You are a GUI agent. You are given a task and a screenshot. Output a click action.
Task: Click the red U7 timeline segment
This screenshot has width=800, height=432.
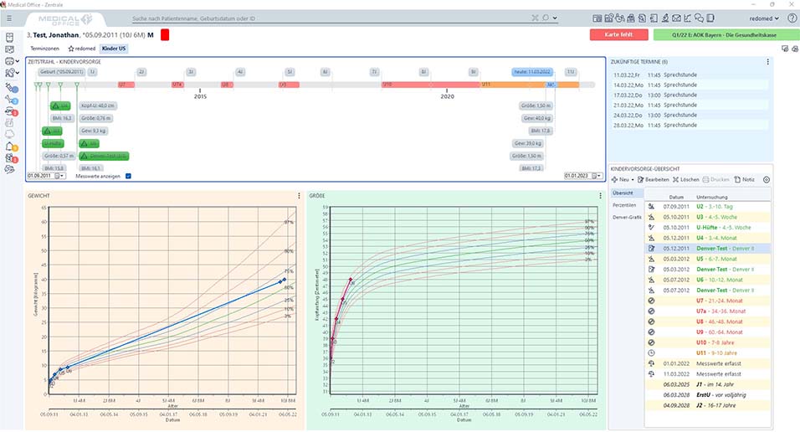(x=126, y=85)
